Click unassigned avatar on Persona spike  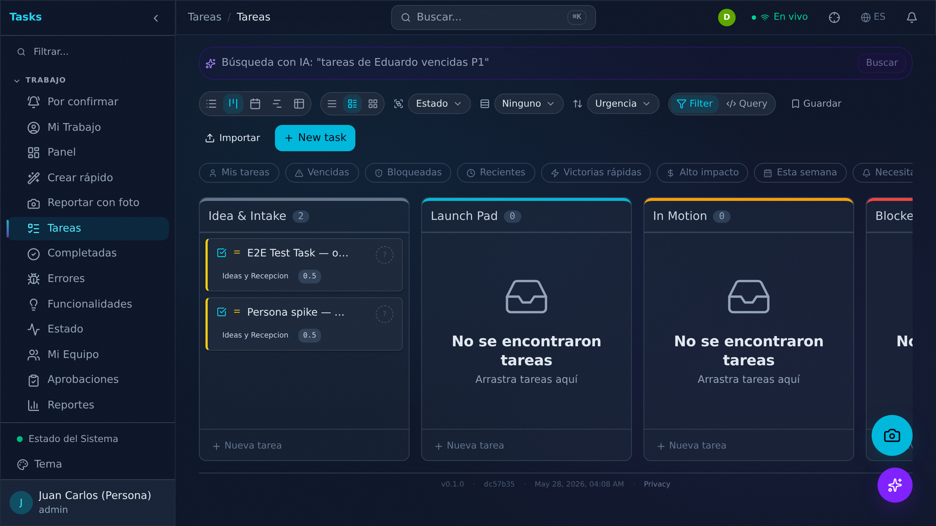point(385,314)
